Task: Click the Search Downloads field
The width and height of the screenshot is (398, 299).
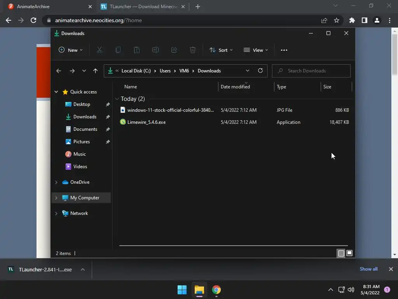Action: (x=311, y=71)
